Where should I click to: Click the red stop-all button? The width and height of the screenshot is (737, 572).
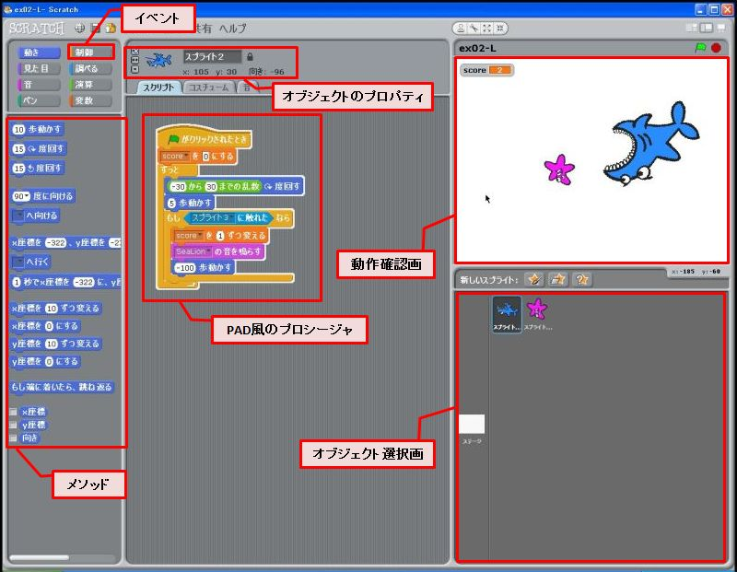pos(716,48)
